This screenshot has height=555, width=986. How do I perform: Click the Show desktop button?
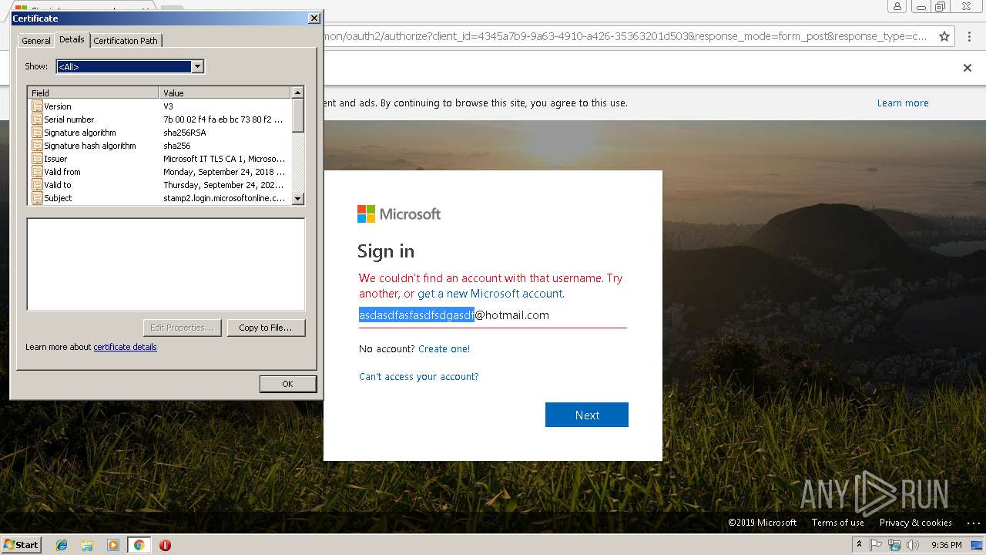[x=978, y=545]
